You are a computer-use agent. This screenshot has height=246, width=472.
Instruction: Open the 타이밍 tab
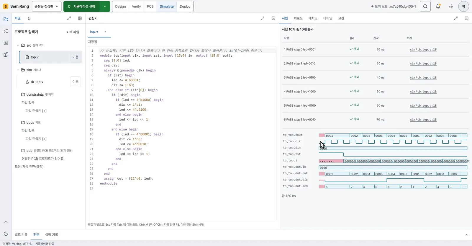328,18
